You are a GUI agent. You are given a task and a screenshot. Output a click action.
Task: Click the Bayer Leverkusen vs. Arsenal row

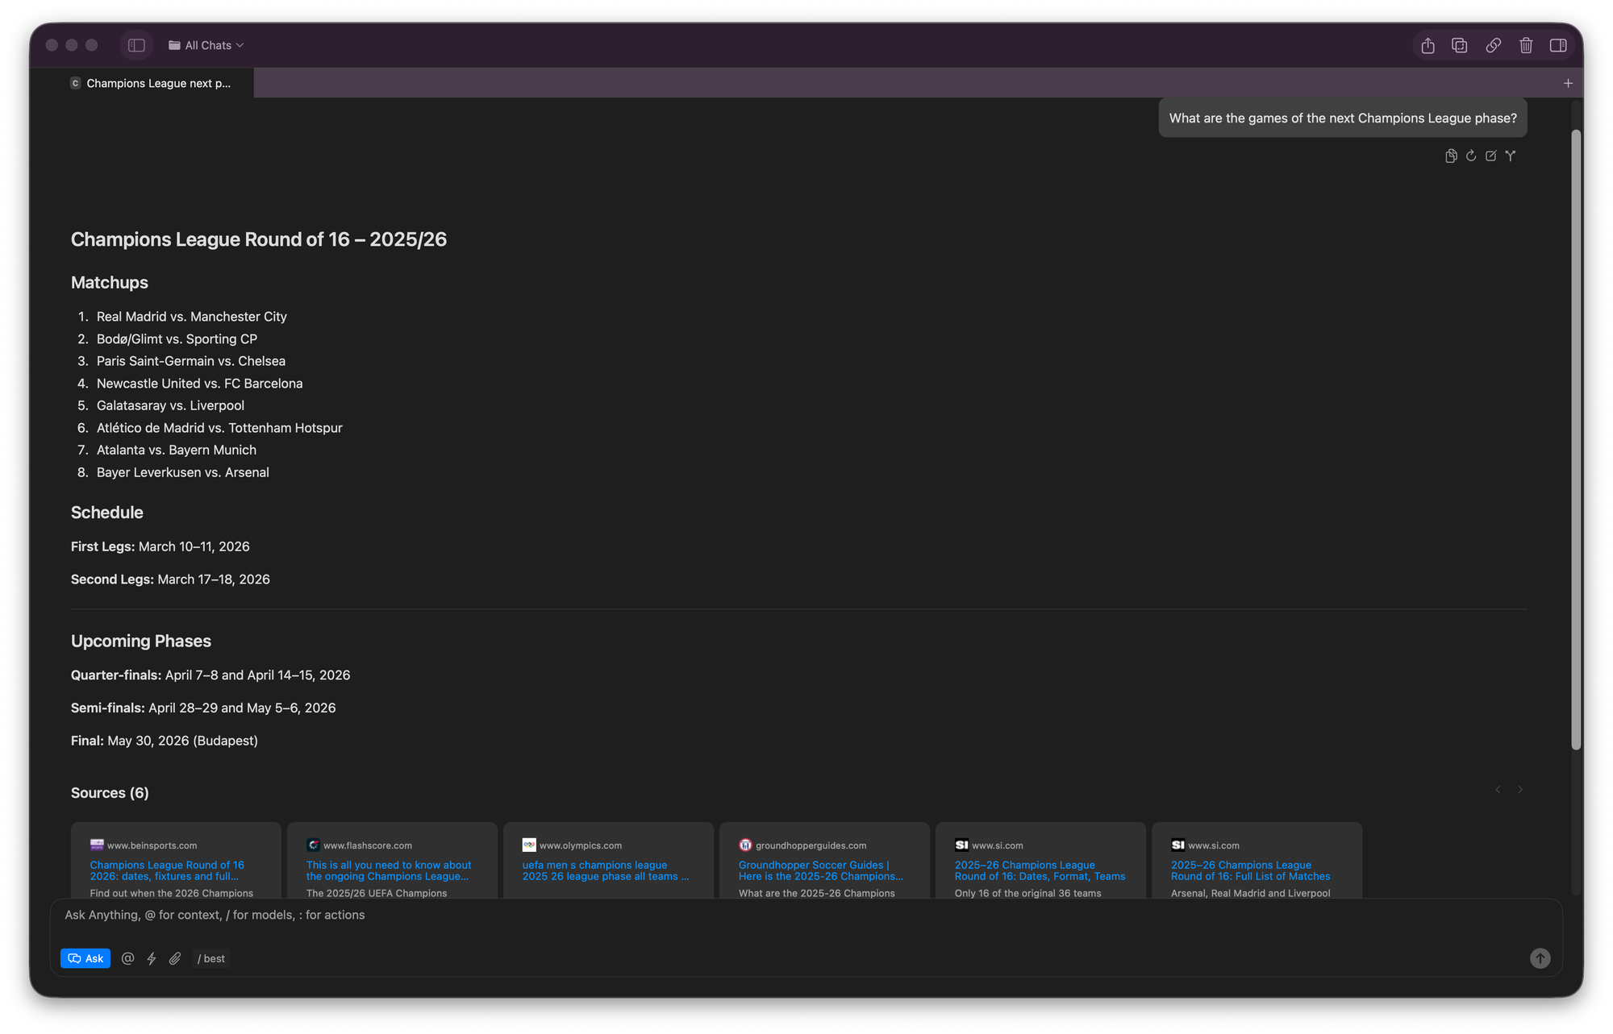click(x=182, y=472)
